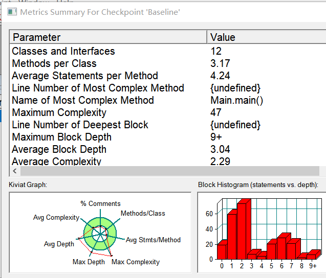Click the Parameter column header
This screenshot has width=326, height=278.
tap(108, 37)
